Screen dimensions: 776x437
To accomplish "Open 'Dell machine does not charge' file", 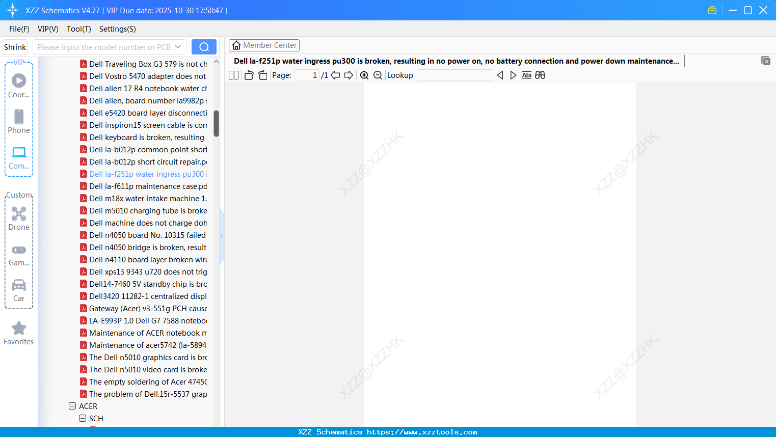I will click(x=144, y=223).
